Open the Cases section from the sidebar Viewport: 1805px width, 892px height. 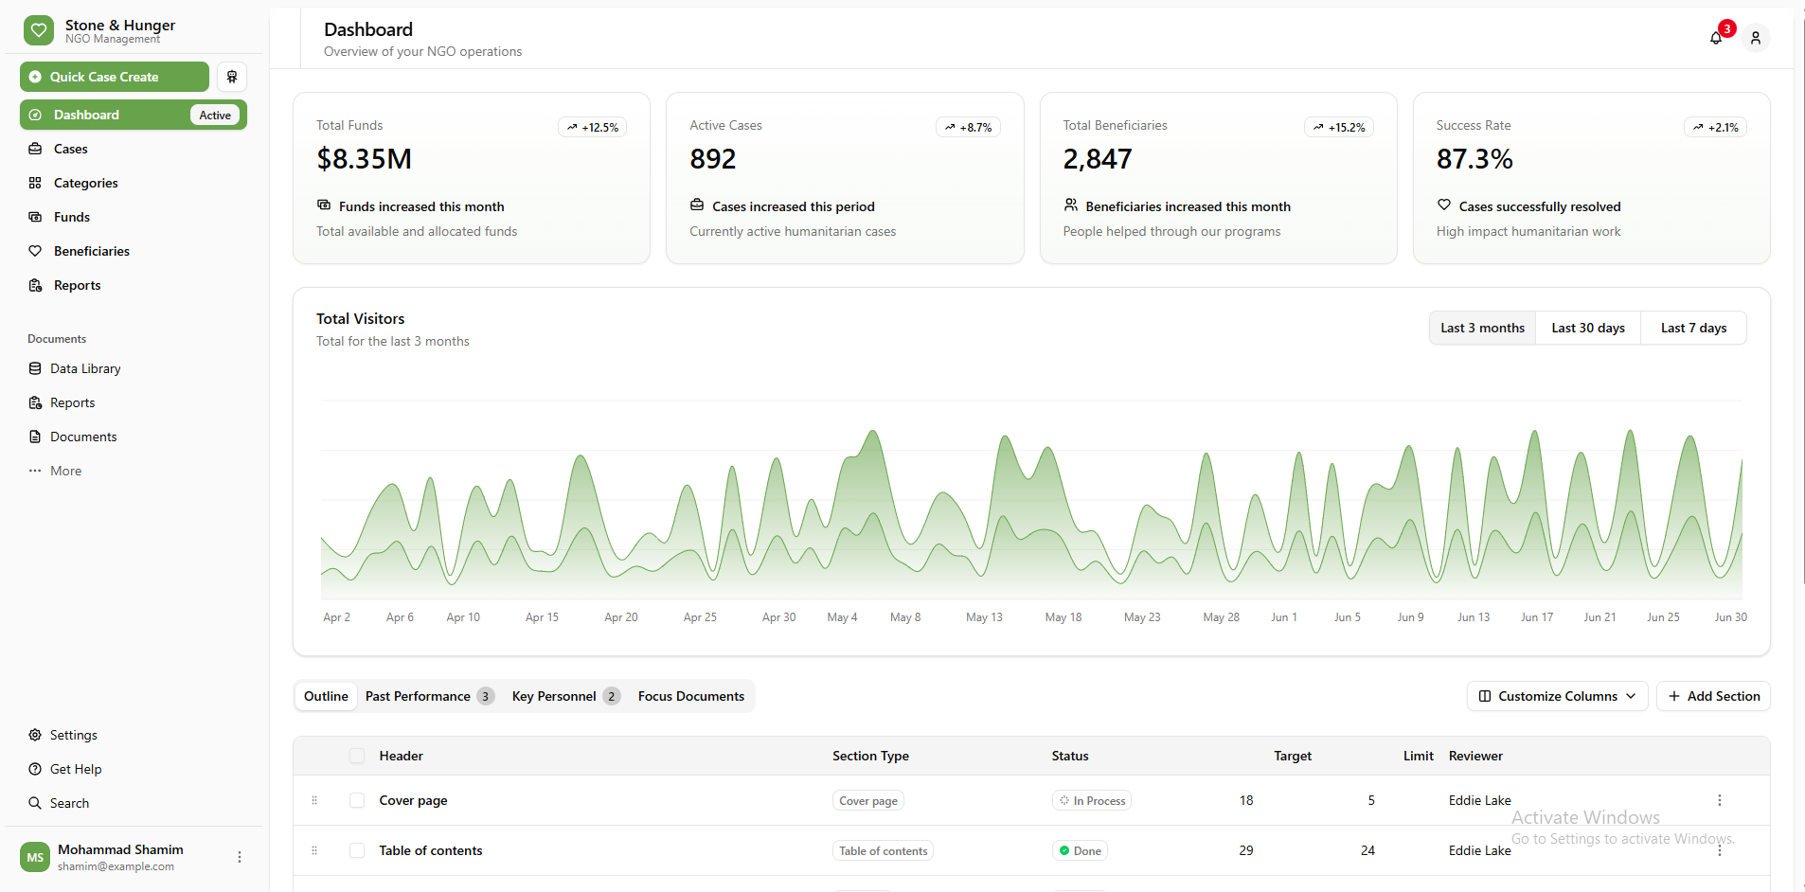[71, 149]
